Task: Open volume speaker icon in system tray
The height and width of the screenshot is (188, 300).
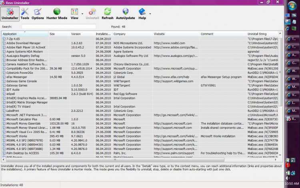Action: tap(288, 178)
